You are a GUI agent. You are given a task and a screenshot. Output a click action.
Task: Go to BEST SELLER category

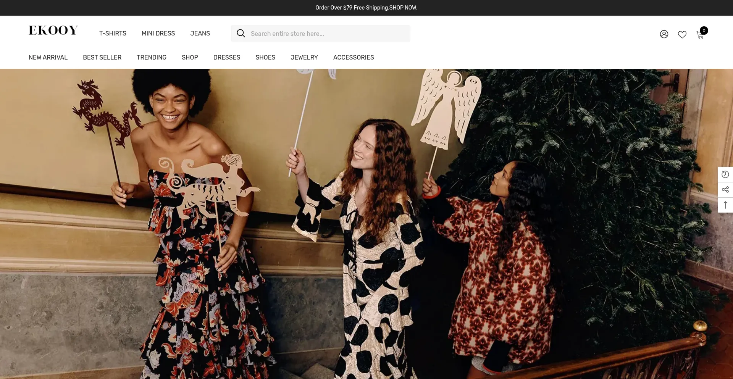(102, 57)
